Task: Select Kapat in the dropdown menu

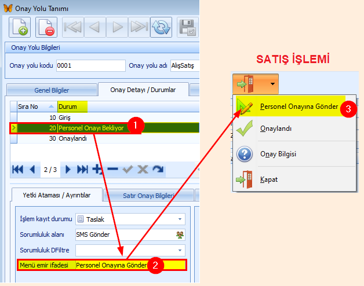Action: click(x=268, y=179)
